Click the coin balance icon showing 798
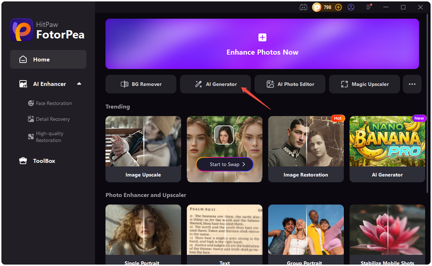This screenshot has width=432, height=266. tap(317, 8)
